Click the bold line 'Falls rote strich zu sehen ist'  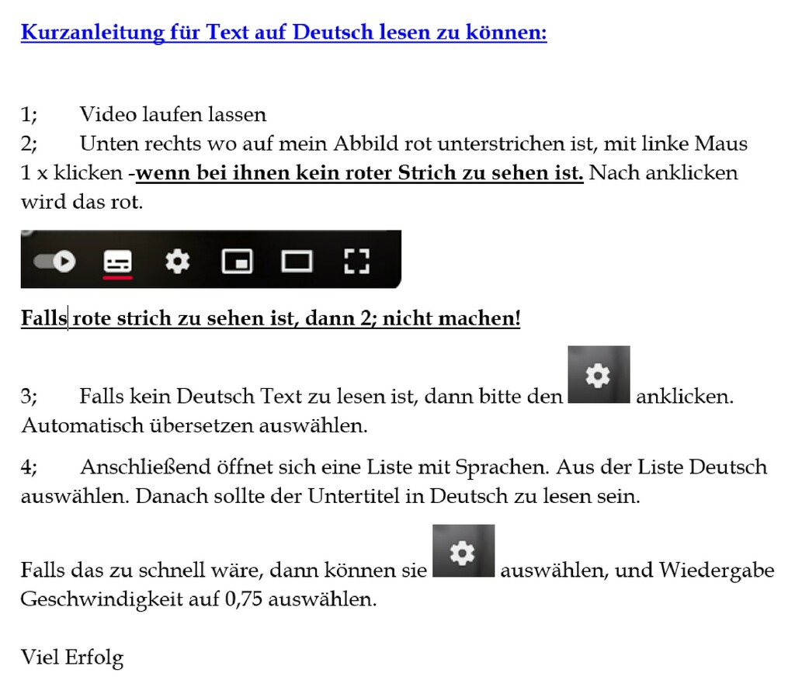pyautogui.click(x=270, y=319)
